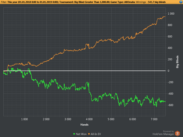
Task: Click the 600 y-axis label
Action: pyautogui.click(x=170, y=36)
